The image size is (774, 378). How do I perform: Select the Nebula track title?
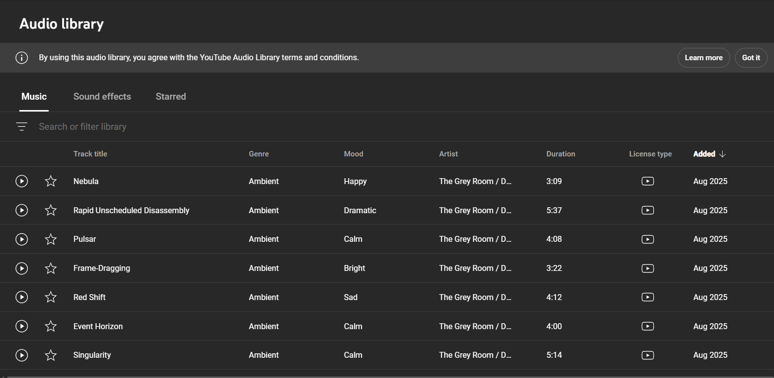[x=86, y=181]
